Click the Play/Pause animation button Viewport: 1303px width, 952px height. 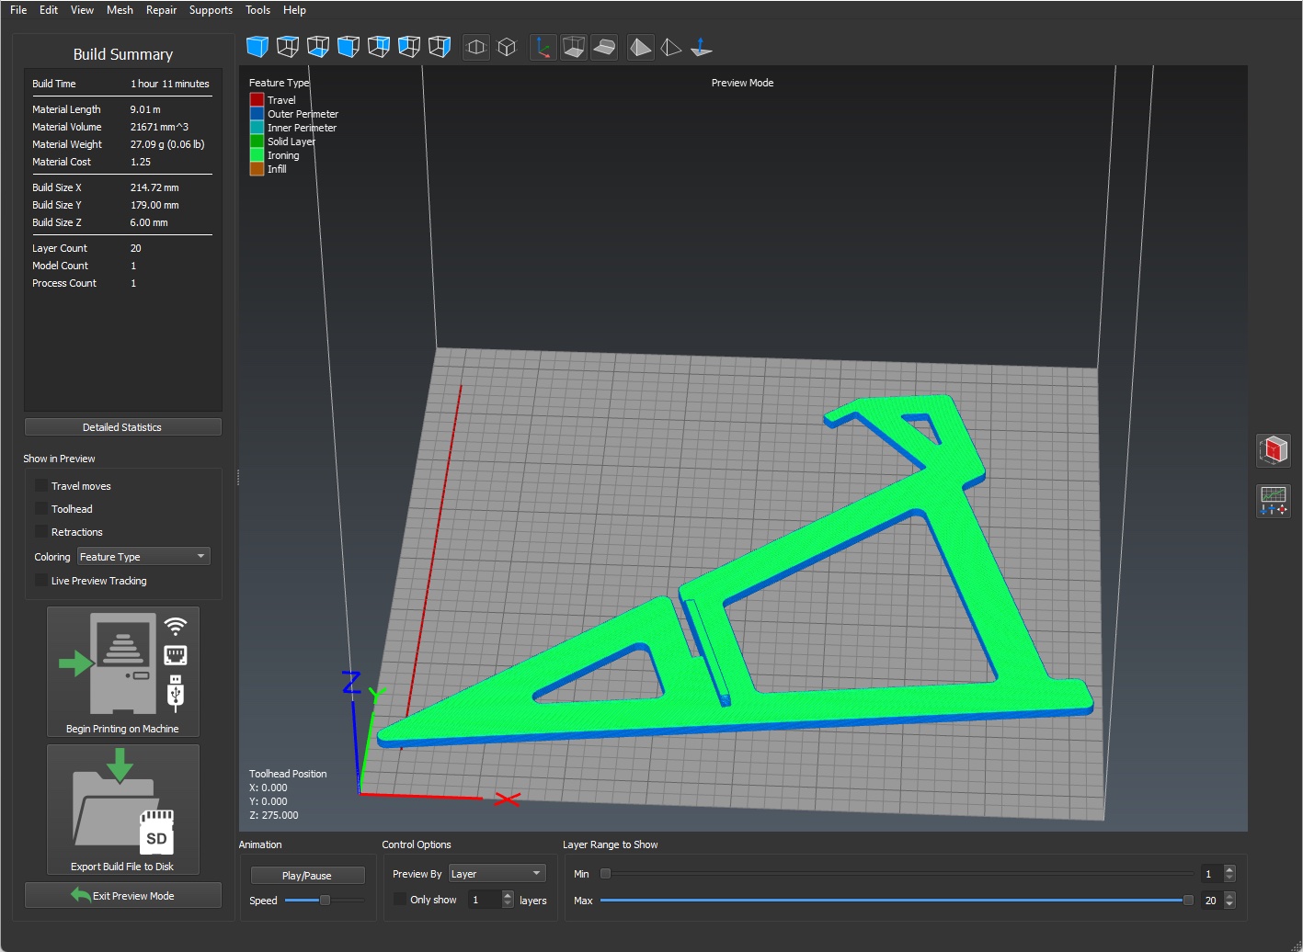coord(307,876)
